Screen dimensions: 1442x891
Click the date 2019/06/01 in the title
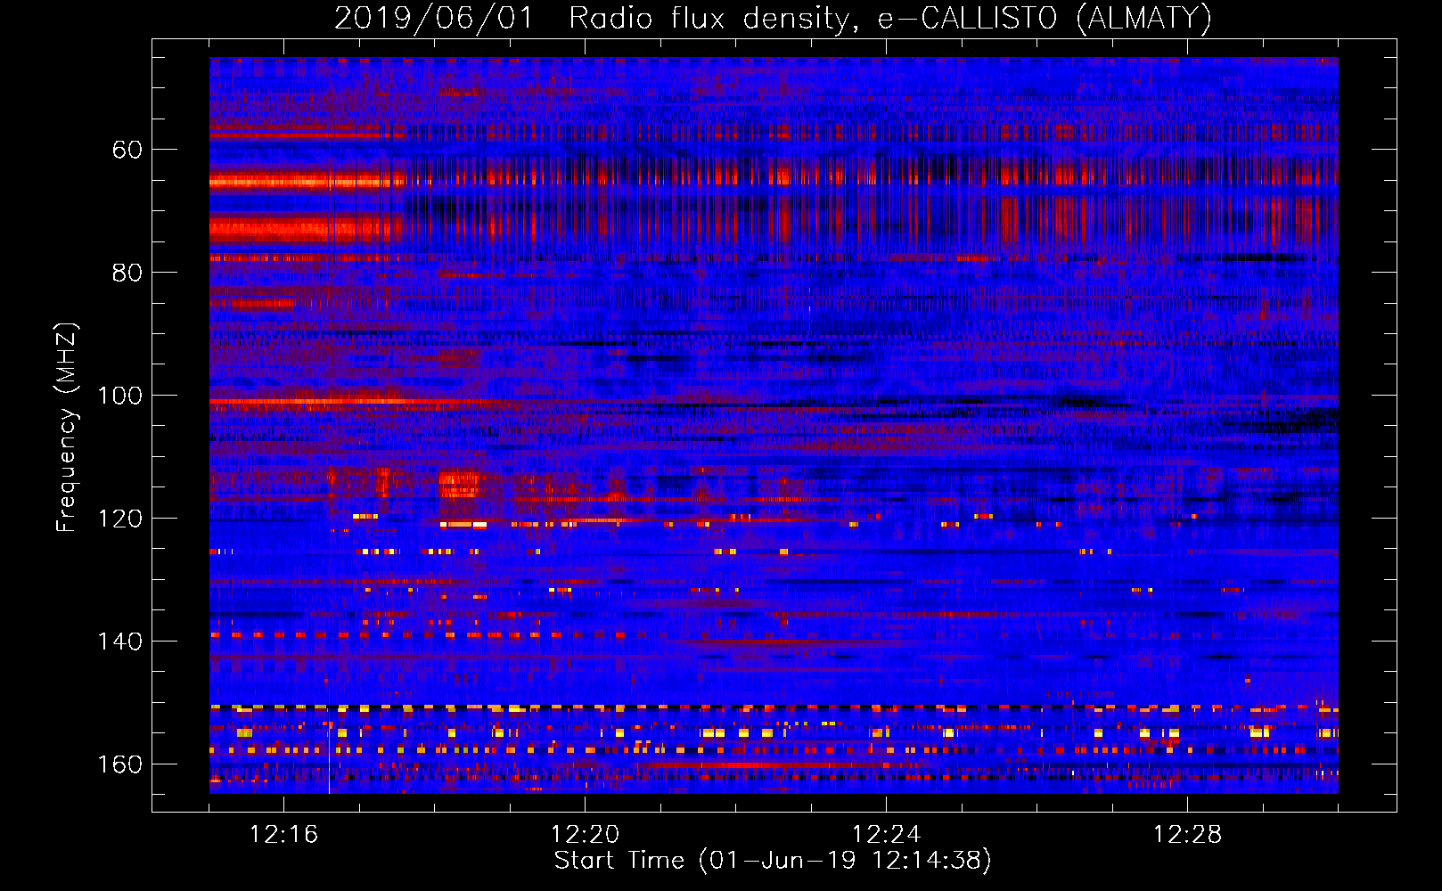tap(433, 19)
